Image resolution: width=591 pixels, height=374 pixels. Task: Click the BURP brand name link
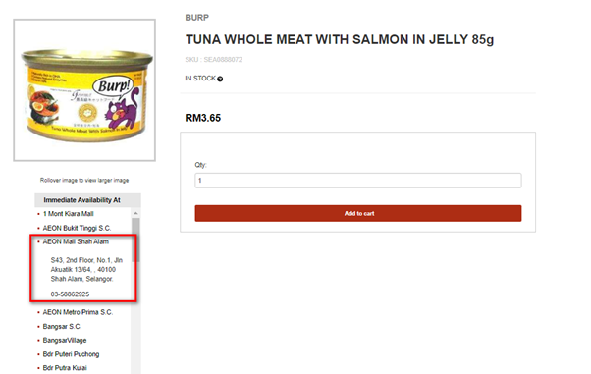(x=196, y=18)
